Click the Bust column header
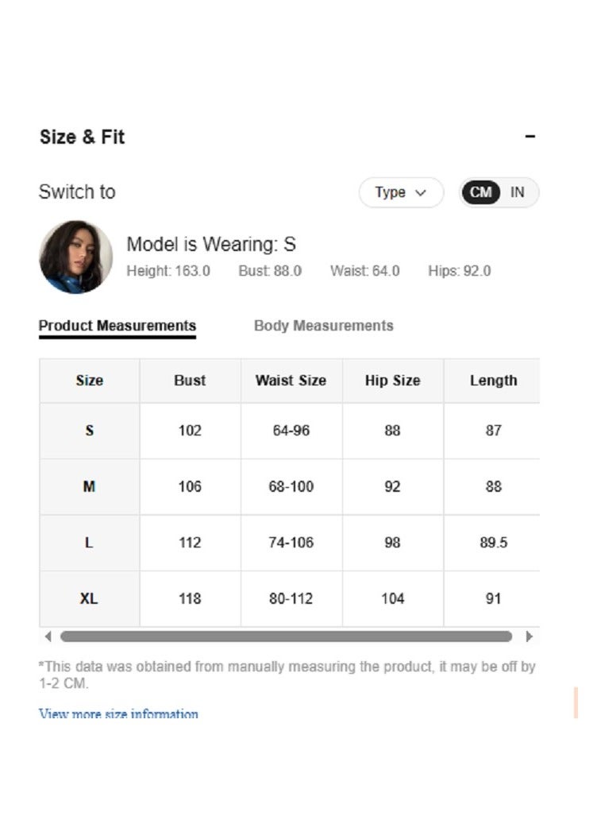 pos(190,381)
